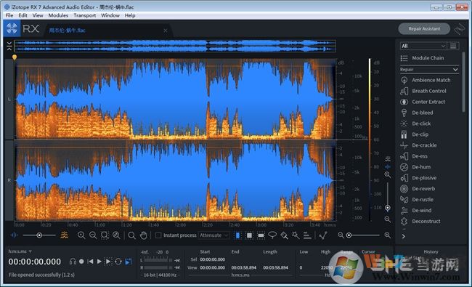The width and height of the screenshot is (472, 287).
Task: Select the time-frequency selection tool
Action: (249, 235)
